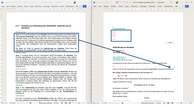The height and width of the screenshot is (107, 194).
Task: Undo the last action in the right window
Action: pyautogui.click(x=120, y=2)
